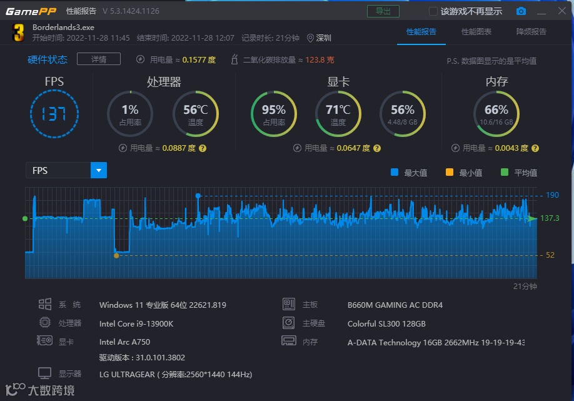Click the memory 66% gauge
This screenshot has height=401, width=574.
coord(496,114)
